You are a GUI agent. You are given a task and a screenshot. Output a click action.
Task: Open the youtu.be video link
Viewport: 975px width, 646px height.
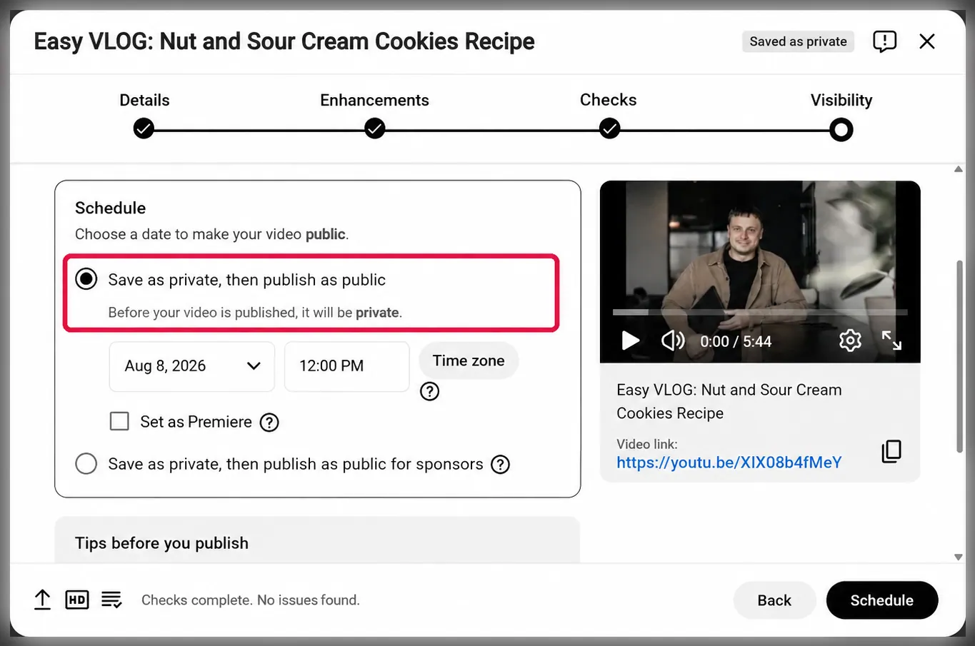(x=729, y=463)
